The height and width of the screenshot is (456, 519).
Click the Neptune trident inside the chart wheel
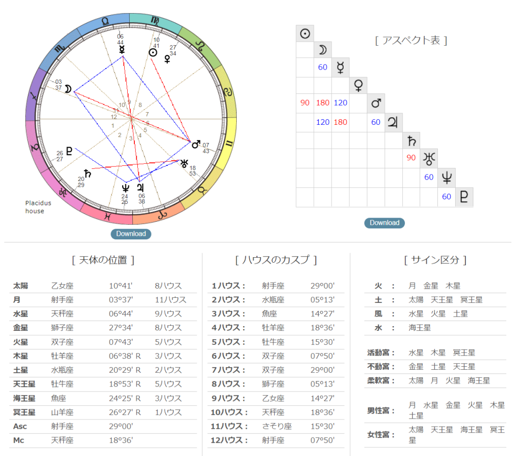tap(125, 188)
